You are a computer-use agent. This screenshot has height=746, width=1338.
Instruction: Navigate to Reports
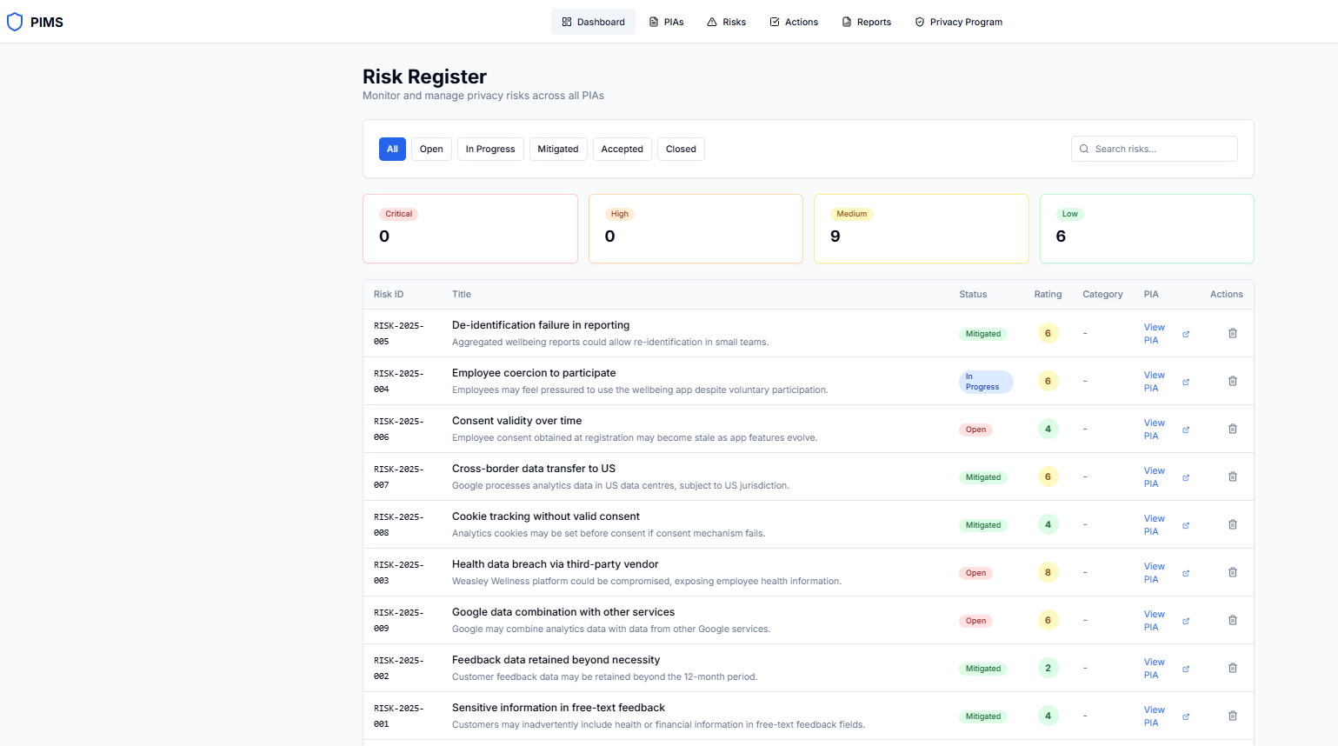tap(867, 22)
